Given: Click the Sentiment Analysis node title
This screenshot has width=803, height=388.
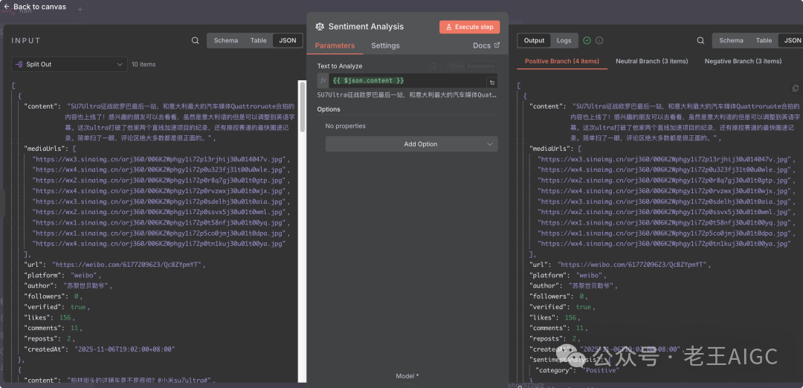Looking at the screenshot, I should click(x=366, y=27).
